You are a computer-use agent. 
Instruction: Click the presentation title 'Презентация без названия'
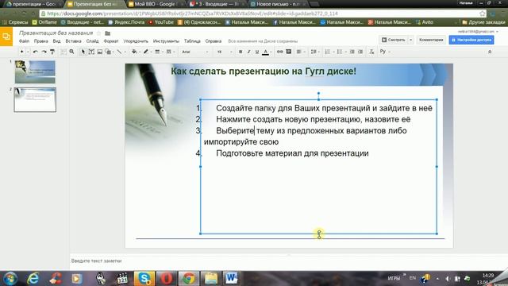tap(56, 33)
